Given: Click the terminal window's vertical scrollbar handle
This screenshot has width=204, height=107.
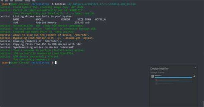Looking at the screenshot, I should click(x=203, y=104).
